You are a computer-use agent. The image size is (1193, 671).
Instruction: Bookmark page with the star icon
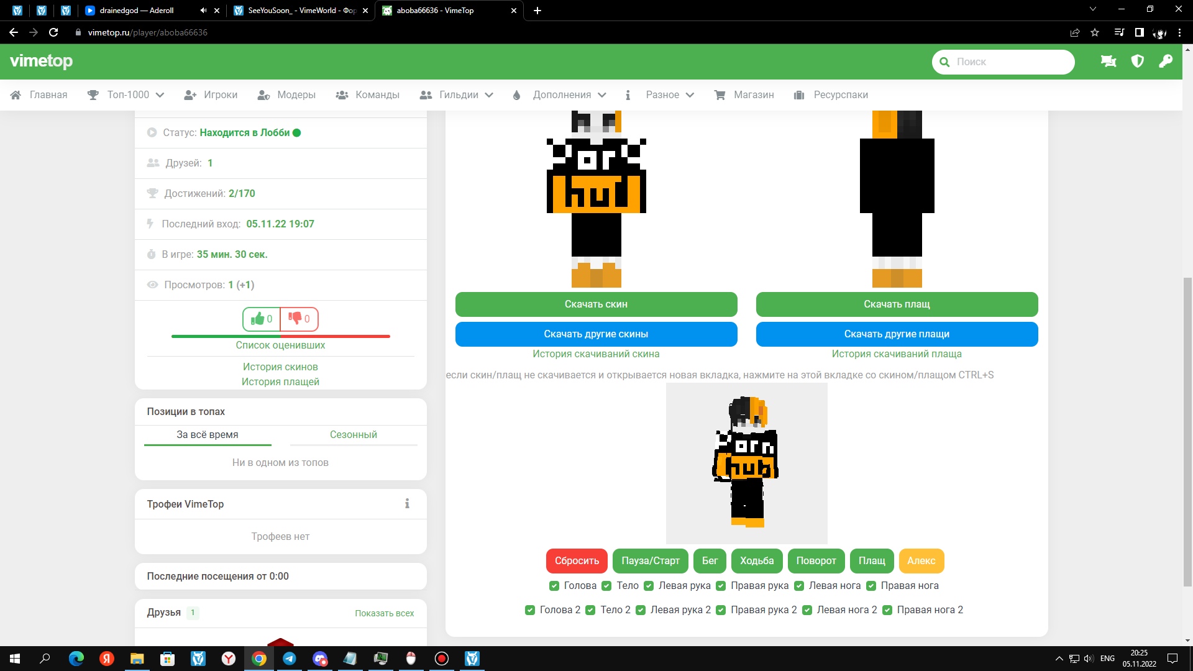click(1095, 32)
